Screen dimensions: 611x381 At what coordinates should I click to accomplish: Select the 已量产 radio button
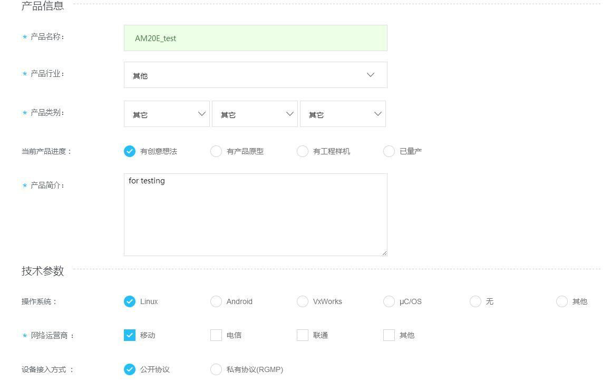coord(389,151)
